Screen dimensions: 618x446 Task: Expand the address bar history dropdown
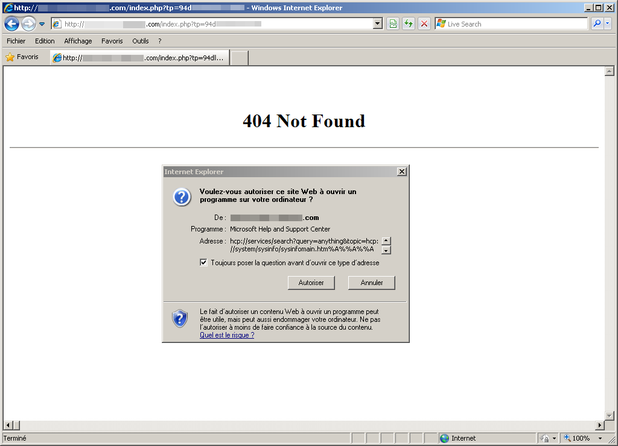(378, 24)
